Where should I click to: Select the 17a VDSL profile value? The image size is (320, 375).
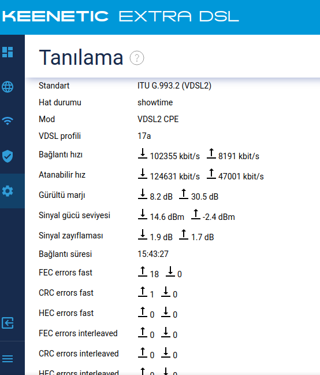[x=144, y=136]
